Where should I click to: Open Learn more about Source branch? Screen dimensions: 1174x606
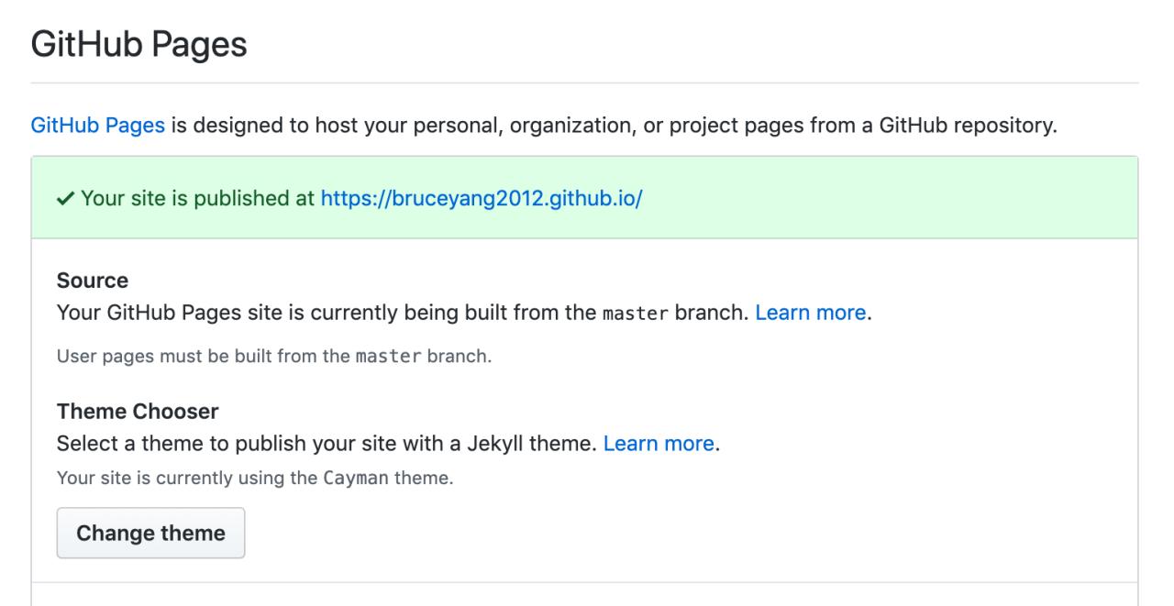click(x=811, y=313)
